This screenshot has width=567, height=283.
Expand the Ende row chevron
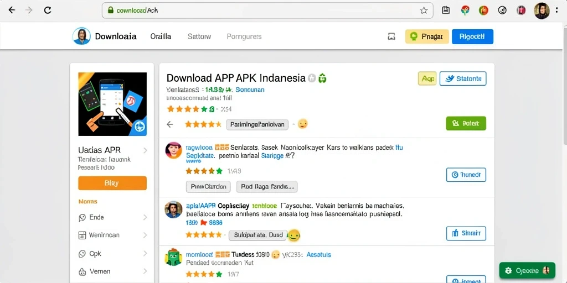(x=145, y=217)
